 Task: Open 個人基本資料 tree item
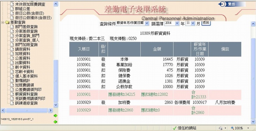point(26,76)
